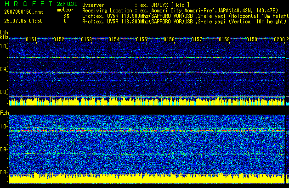289x188 pixels.
Task: Click the 0200 time marker
Action: pos(279,39)
